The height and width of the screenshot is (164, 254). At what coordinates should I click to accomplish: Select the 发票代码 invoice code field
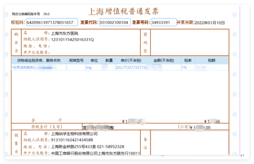(x=115, y=23)
